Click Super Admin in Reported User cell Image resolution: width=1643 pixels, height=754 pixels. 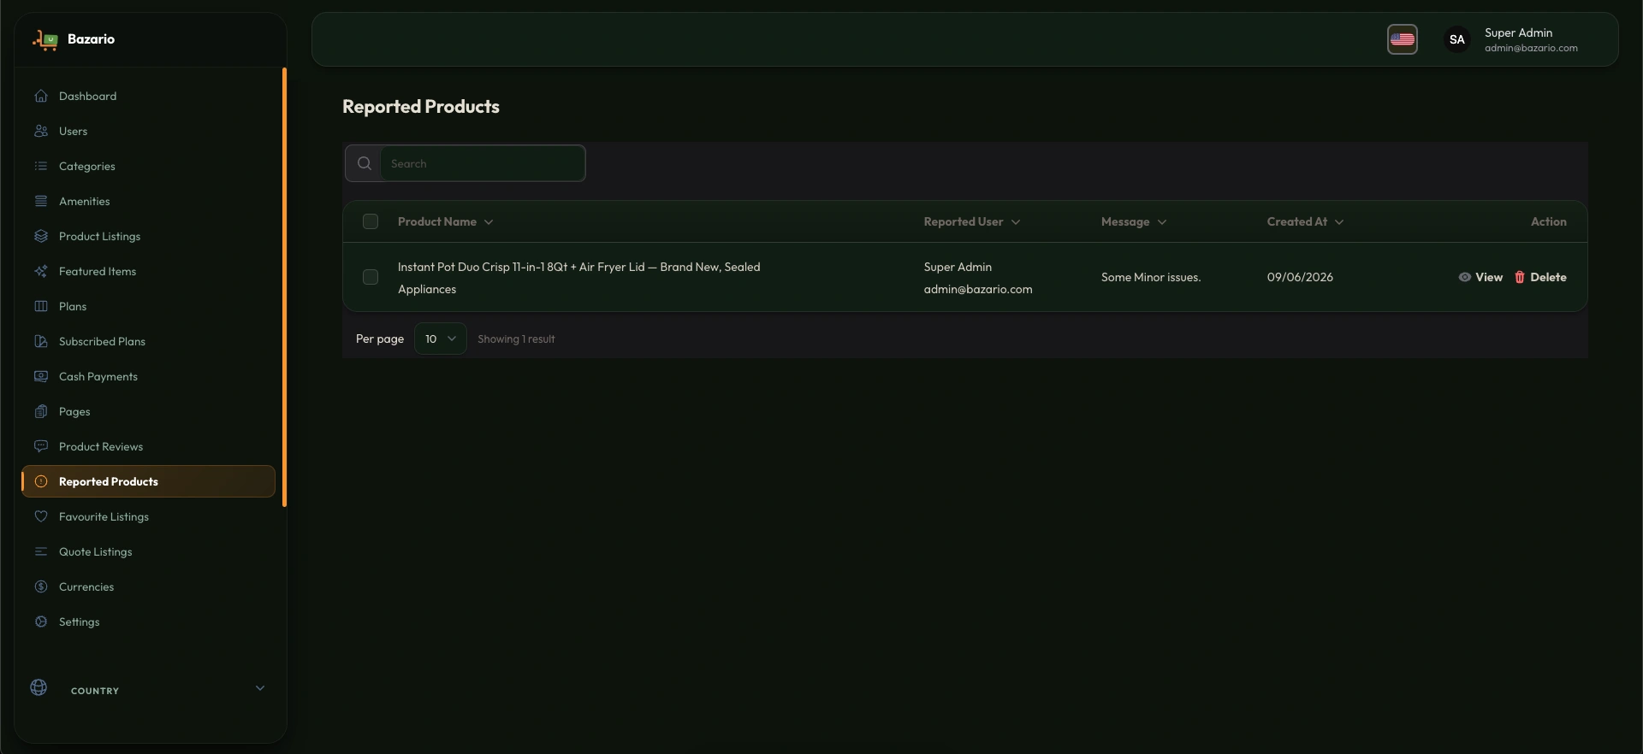click(958, 267)
